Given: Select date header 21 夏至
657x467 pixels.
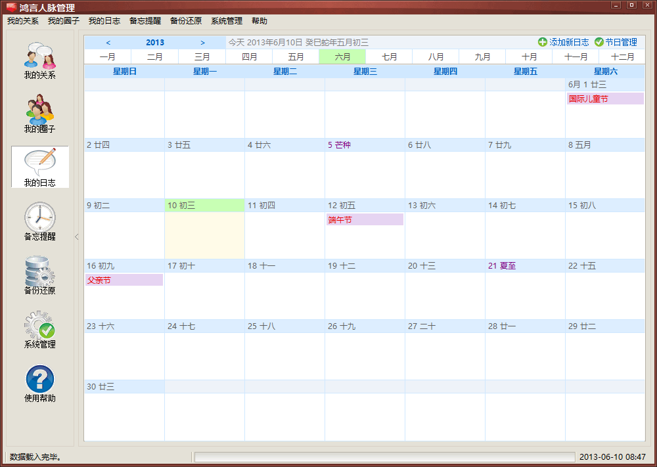Looking at the screenshot, I should pyautogui.click(x=525, y=266).
